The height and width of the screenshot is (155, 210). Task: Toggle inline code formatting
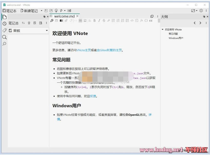[132, 21]
